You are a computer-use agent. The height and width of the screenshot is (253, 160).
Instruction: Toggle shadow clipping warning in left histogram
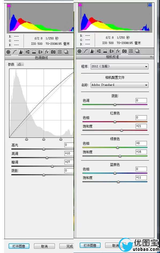pyautogui.click(x=9, y=6)
